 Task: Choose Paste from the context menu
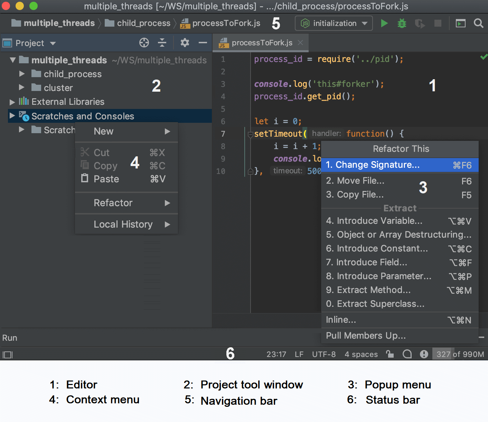tap(126, 179)
